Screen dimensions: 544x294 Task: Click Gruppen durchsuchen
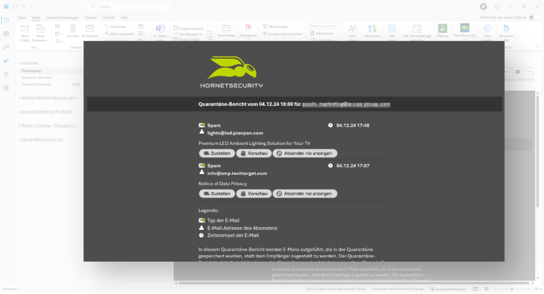click(282, 34)
